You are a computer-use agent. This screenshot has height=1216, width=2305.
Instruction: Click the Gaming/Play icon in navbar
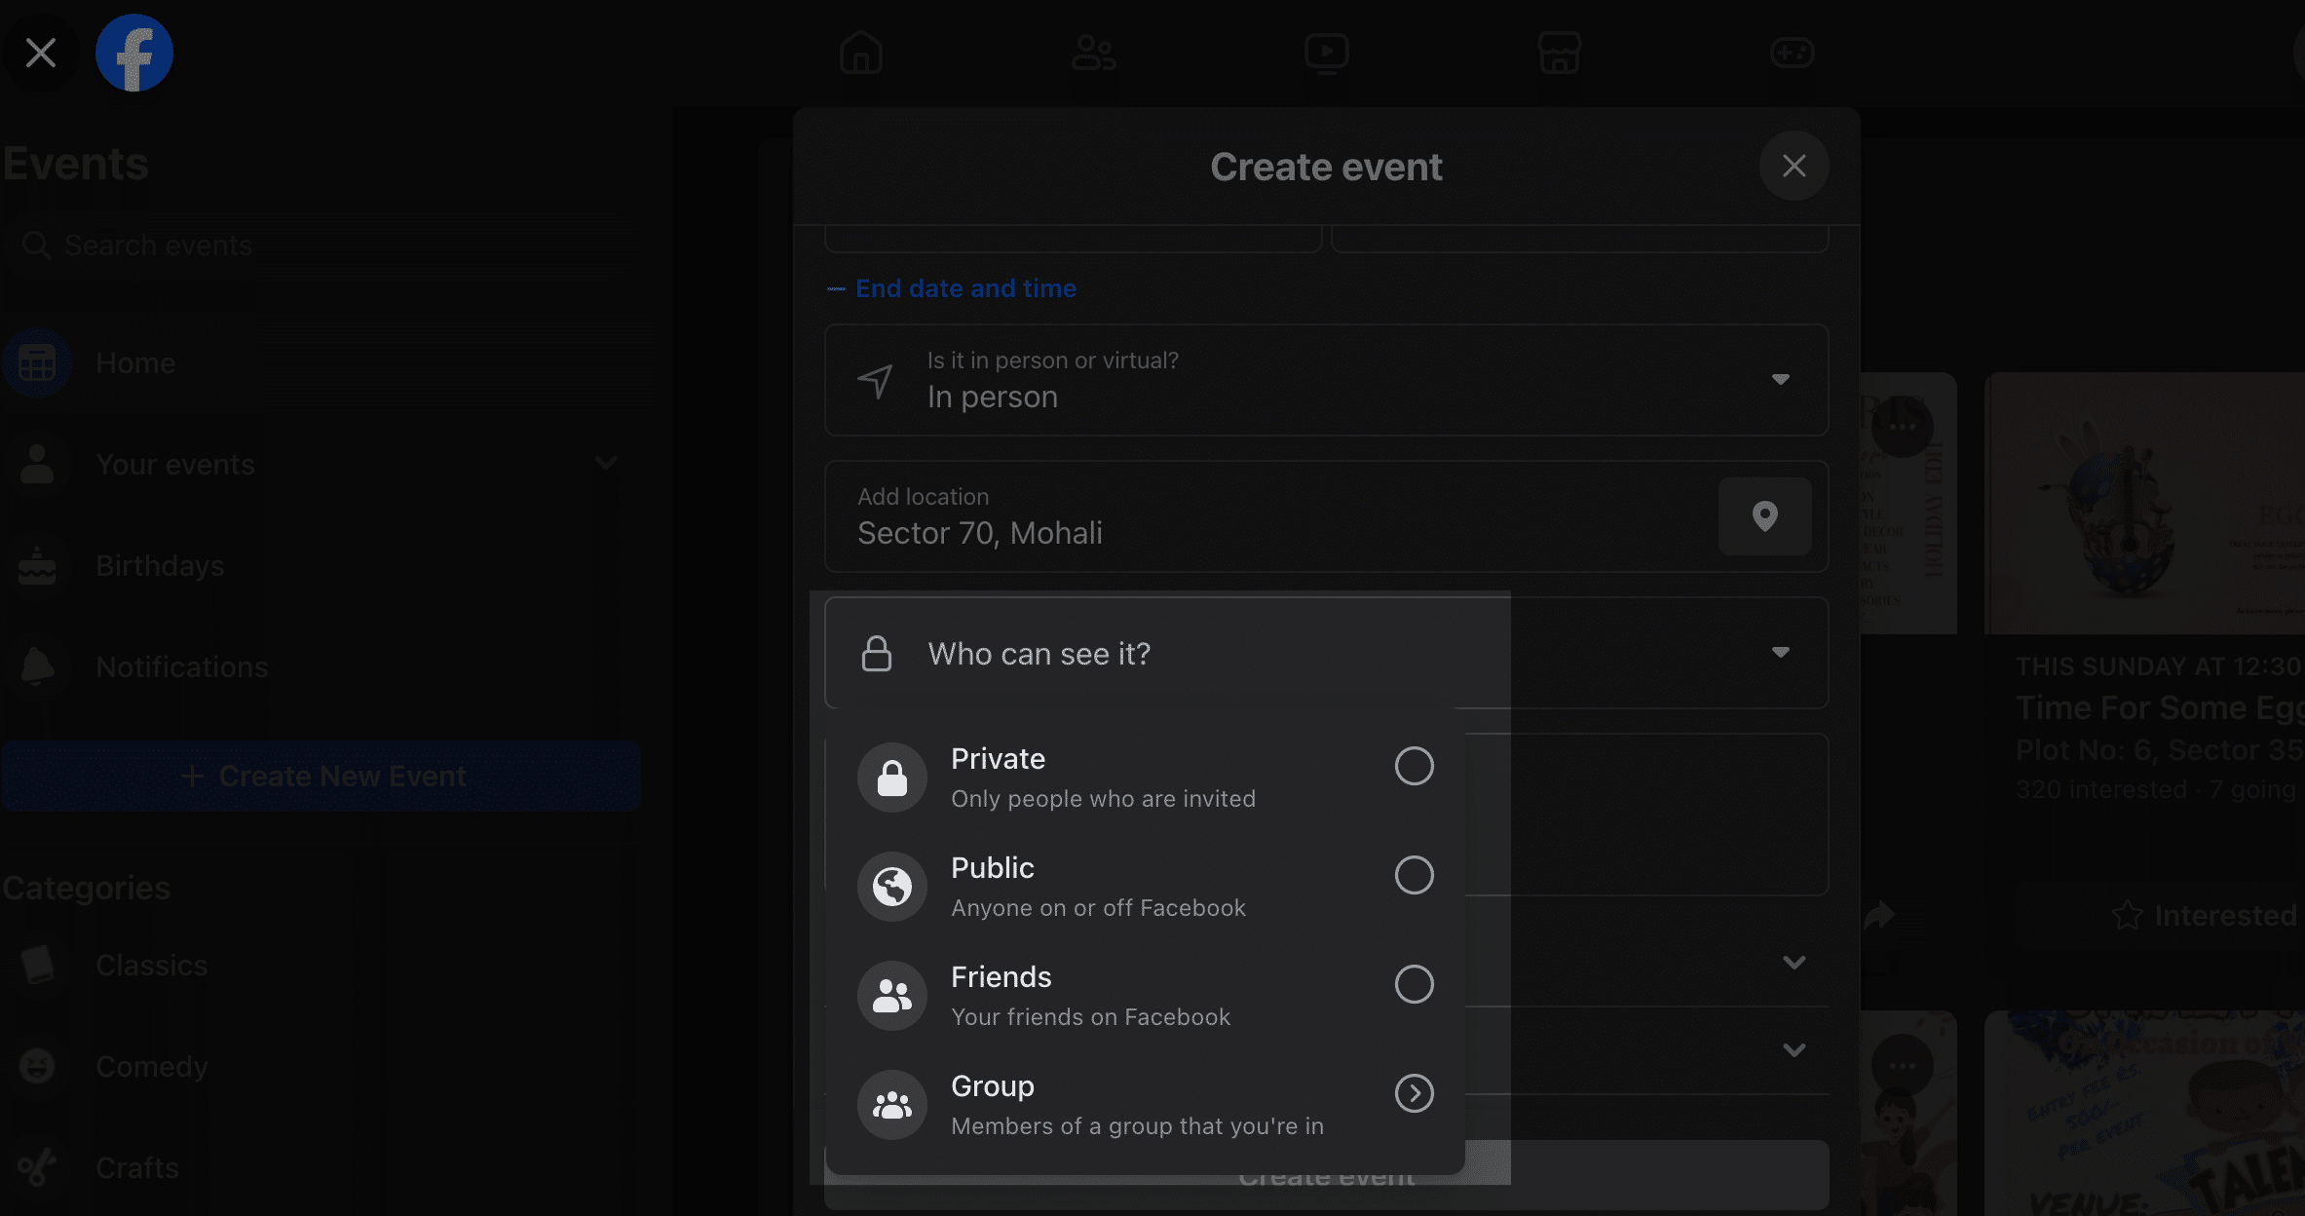1792,52
